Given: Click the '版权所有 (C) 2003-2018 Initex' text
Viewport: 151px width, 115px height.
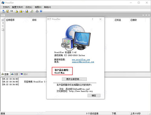Looking at the screenshot, I should point(70,55).
